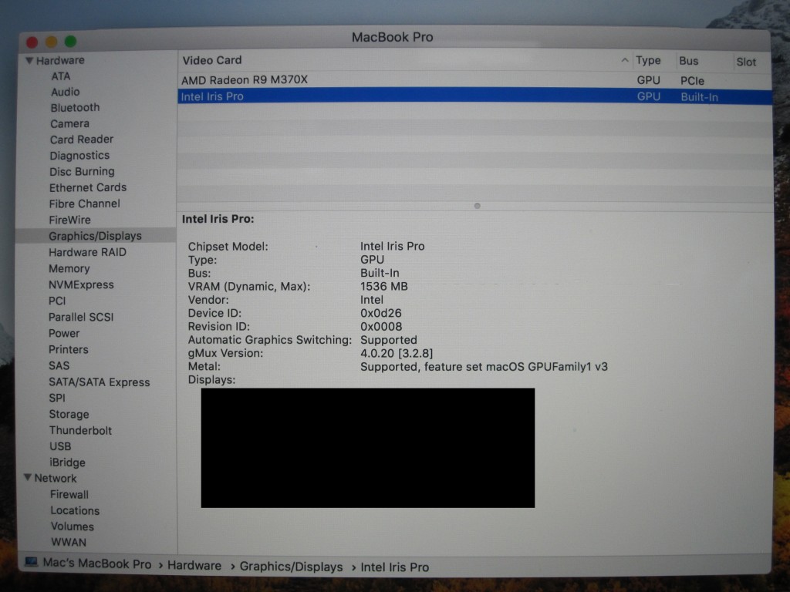The image size is (790, 592).
Task: Click the Intel Iris Pro: details heading
Action: pyautogui.click(x=218, y=219)
